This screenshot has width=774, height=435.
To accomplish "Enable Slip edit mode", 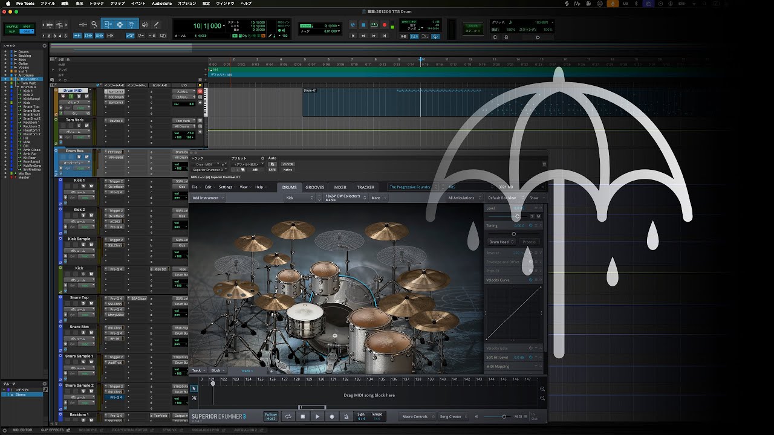I will pyautogui.click(x=11, y=31).
